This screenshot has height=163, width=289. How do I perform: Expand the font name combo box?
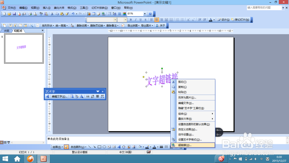(x=115, y=20)
